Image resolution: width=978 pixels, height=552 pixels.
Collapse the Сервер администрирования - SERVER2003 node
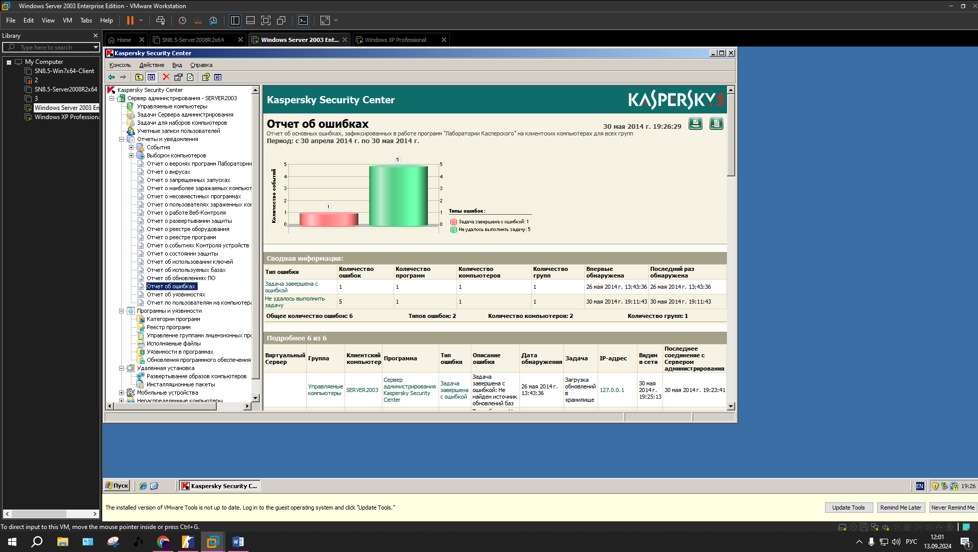click(111, 98)
